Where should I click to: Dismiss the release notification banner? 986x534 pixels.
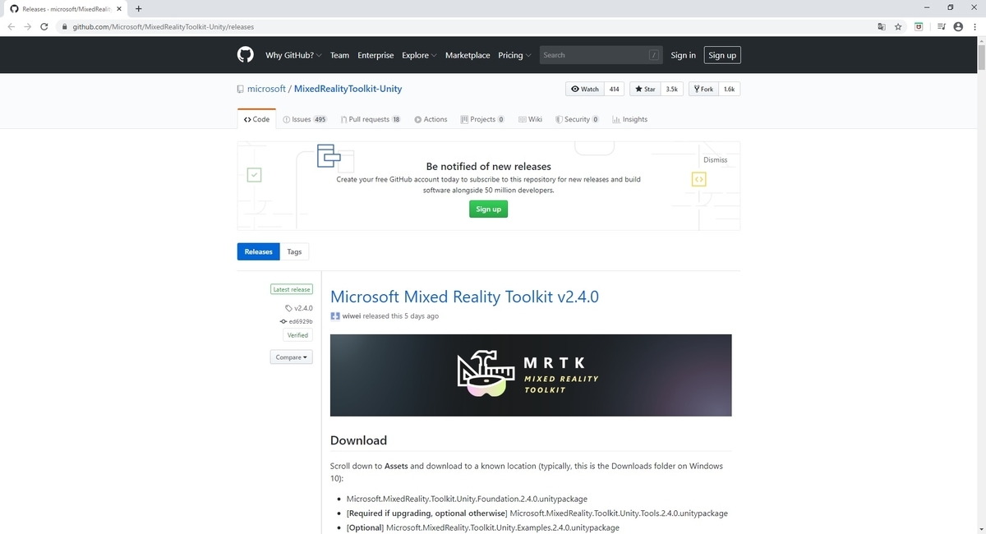tap(714, 159)
